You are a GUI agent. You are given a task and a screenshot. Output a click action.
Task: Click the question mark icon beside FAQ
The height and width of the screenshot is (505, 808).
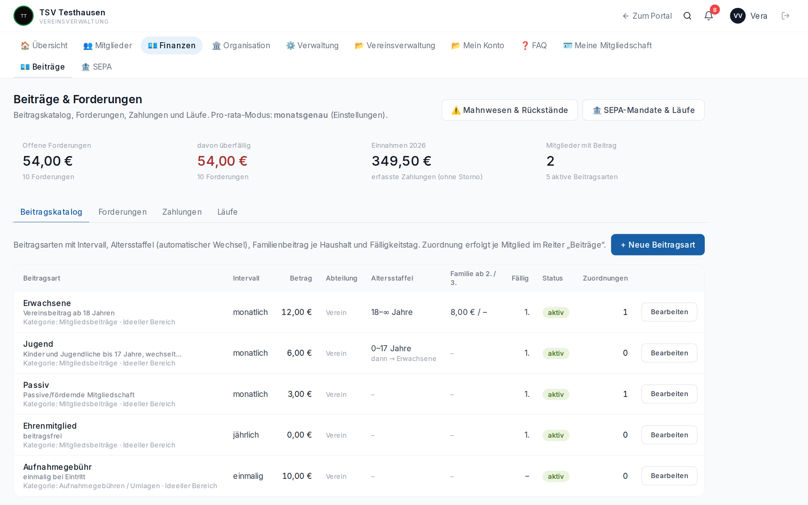click(x=525, y=46)
